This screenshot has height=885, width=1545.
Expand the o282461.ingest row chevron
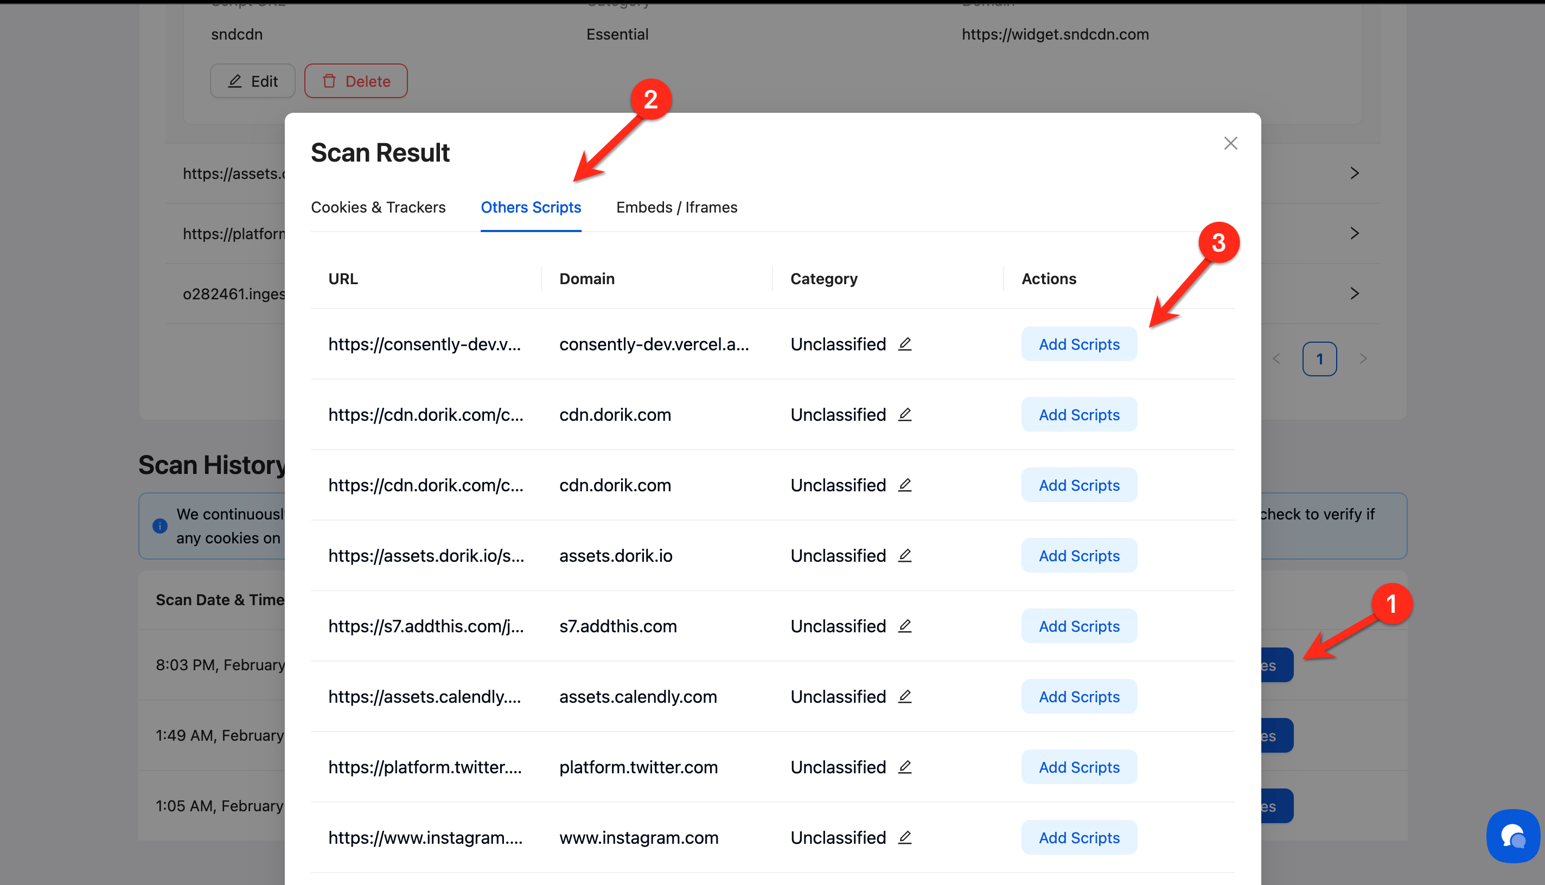coord(1354,293)
